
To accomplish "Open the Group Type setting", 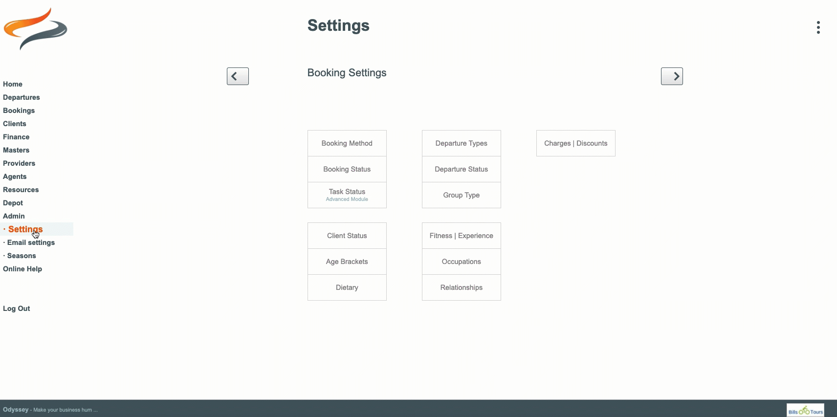I will 462,195.
